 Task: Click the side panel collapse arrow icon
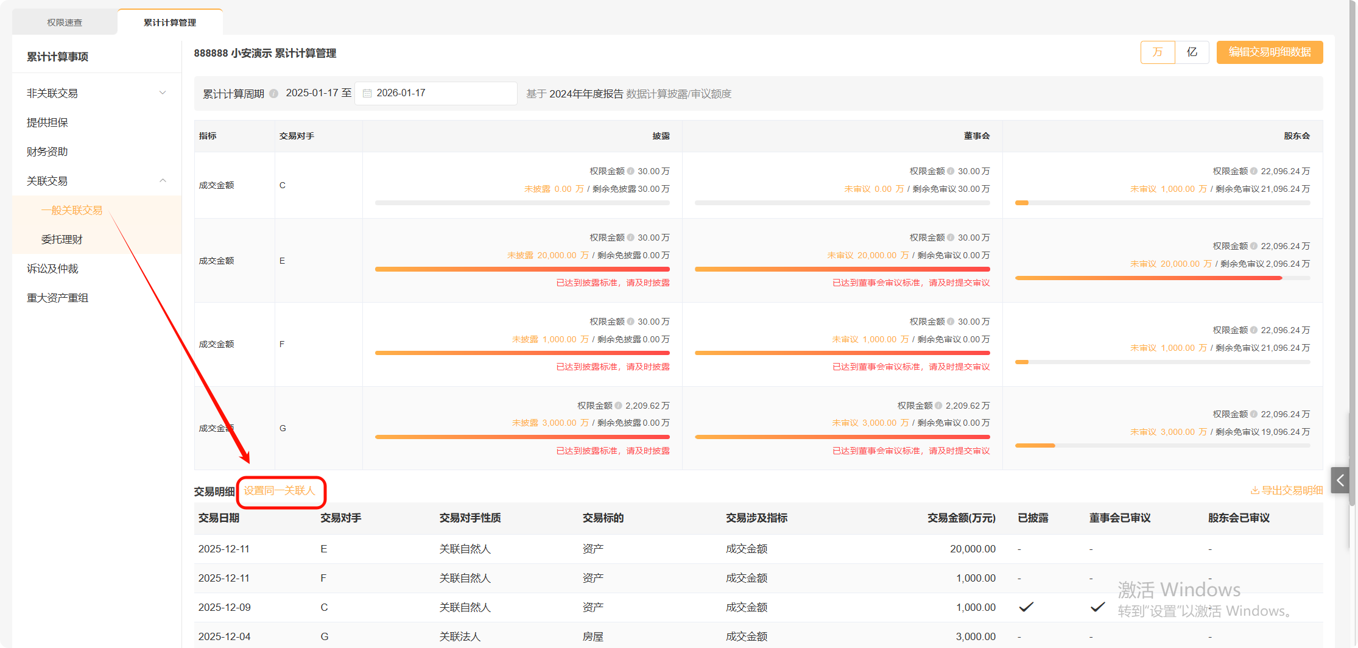(x=1340, y=481)
